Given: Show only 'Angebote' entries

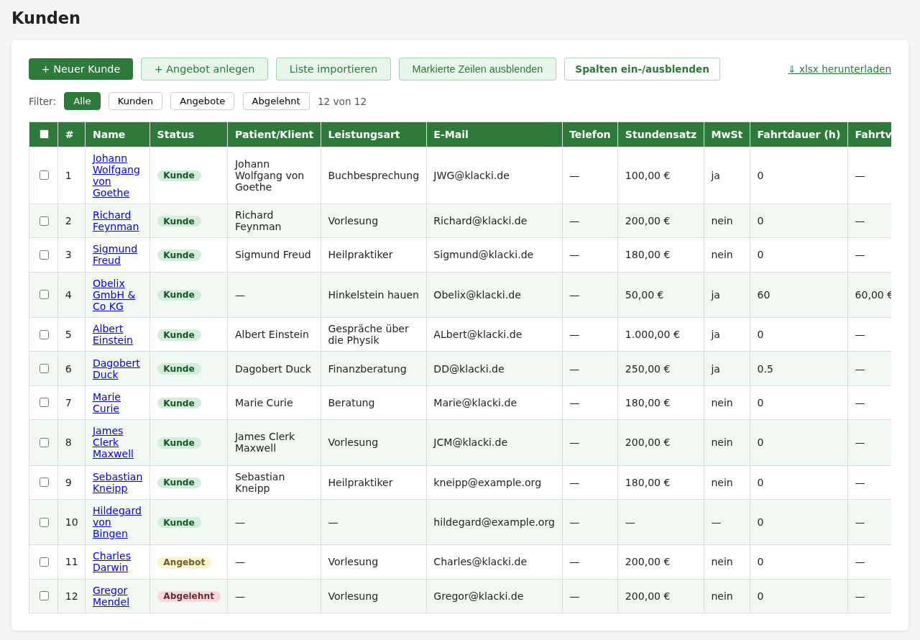Looking at the screenshot, I should [202, 101].
